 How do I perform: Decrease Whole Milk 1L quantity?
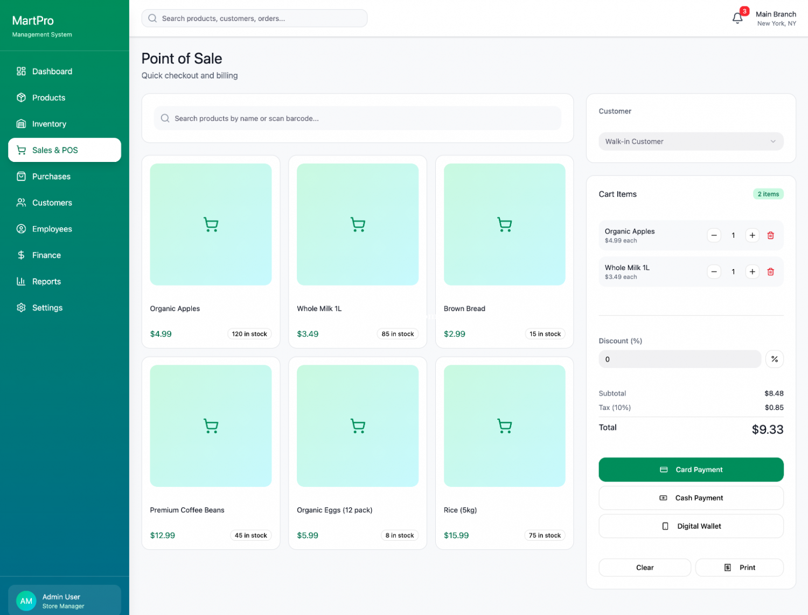pos(714,272)
